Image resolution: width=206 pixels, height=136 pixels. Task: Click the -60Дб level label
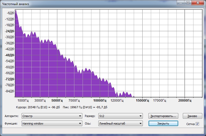[9, 67]
